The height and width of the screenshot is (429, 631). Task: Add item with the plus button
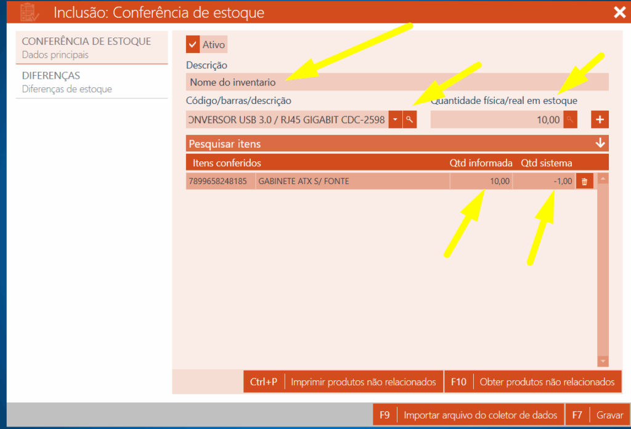pyautogui.click(x=600, y=119)
